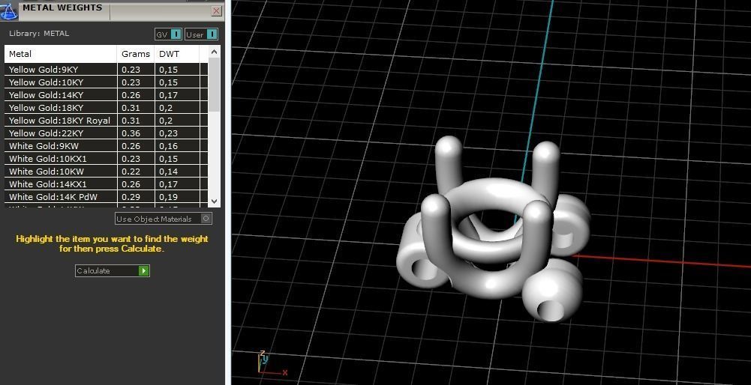This screenshot has height=385, width=751.
Task: Click Grams value 0.31 for 18KY Royal
Action: [131, 121]
